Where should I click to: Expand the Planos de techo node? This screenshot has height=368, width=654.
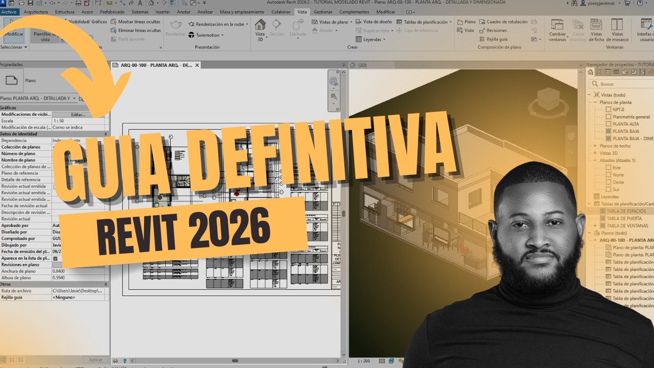pos(595,146)
